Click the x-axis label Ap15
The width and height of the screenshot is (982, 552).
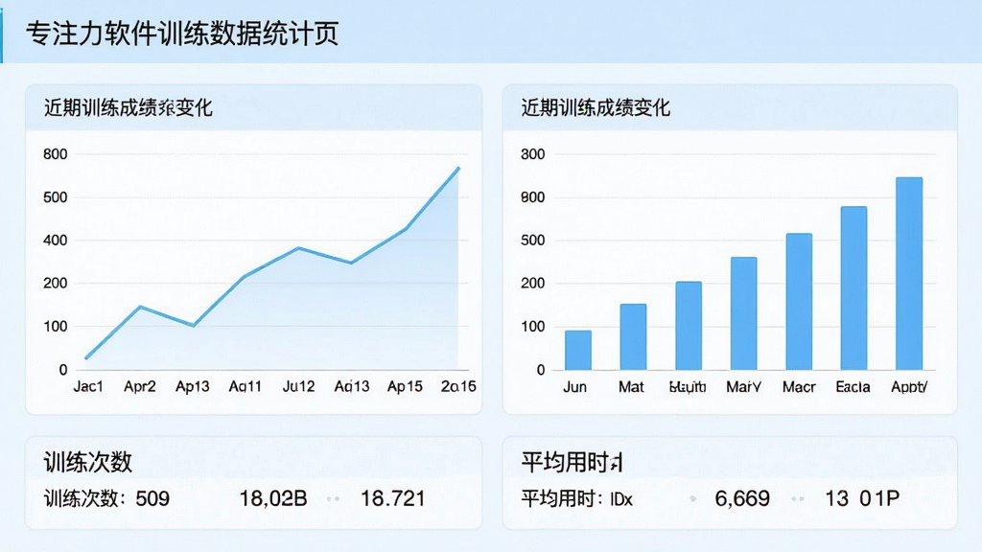coord(405,386)
